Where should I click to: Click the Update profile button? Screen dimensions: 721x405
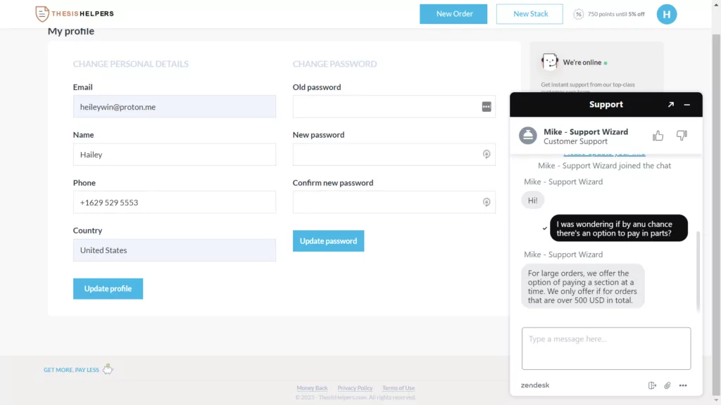click(108, 288)
